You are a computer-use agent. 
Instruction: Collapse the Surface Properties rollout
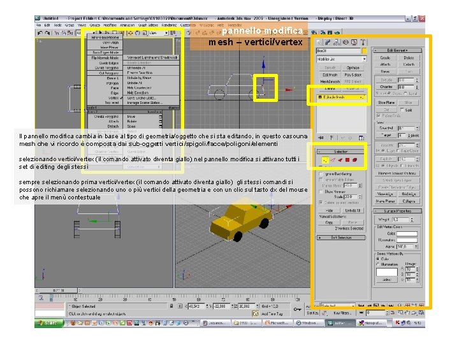(x=397, y=211)
